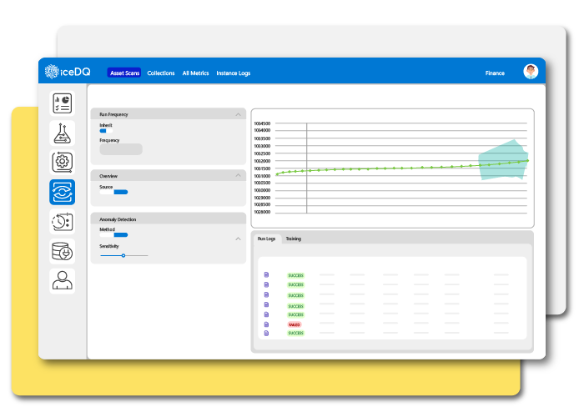The height and width of the screenshot is (417, 584).
Task: Go to All Metrics tab
Action: (x=195, y=73)
